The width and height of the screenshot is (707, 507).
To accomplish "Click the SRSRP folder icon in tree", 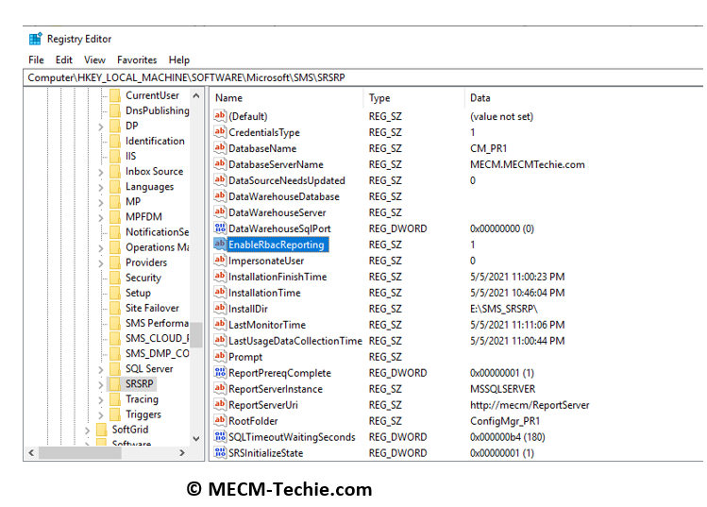I will tap(115, 384).
